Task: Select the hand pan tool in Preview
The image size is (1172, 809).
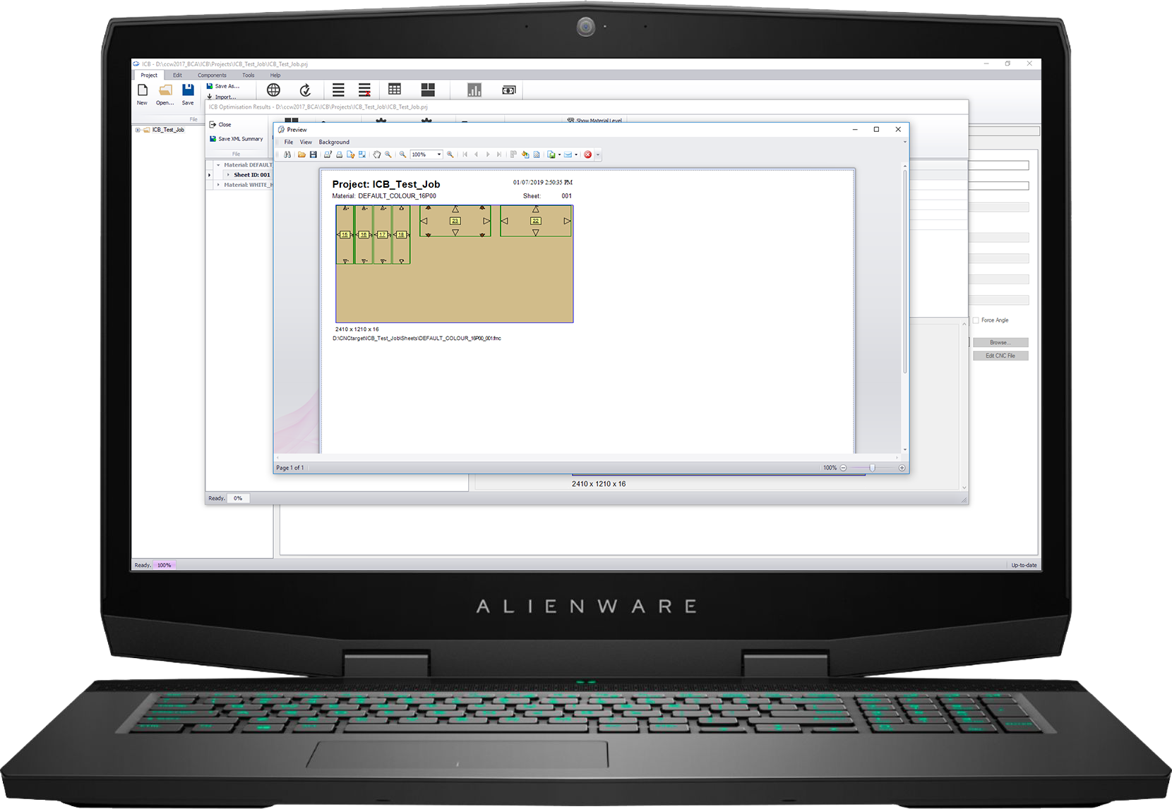Action: pyautogui.click(x=377, y=154)
